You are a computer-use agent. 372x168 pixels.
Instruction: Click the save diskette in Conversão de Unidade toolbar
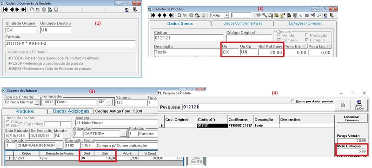56,10
